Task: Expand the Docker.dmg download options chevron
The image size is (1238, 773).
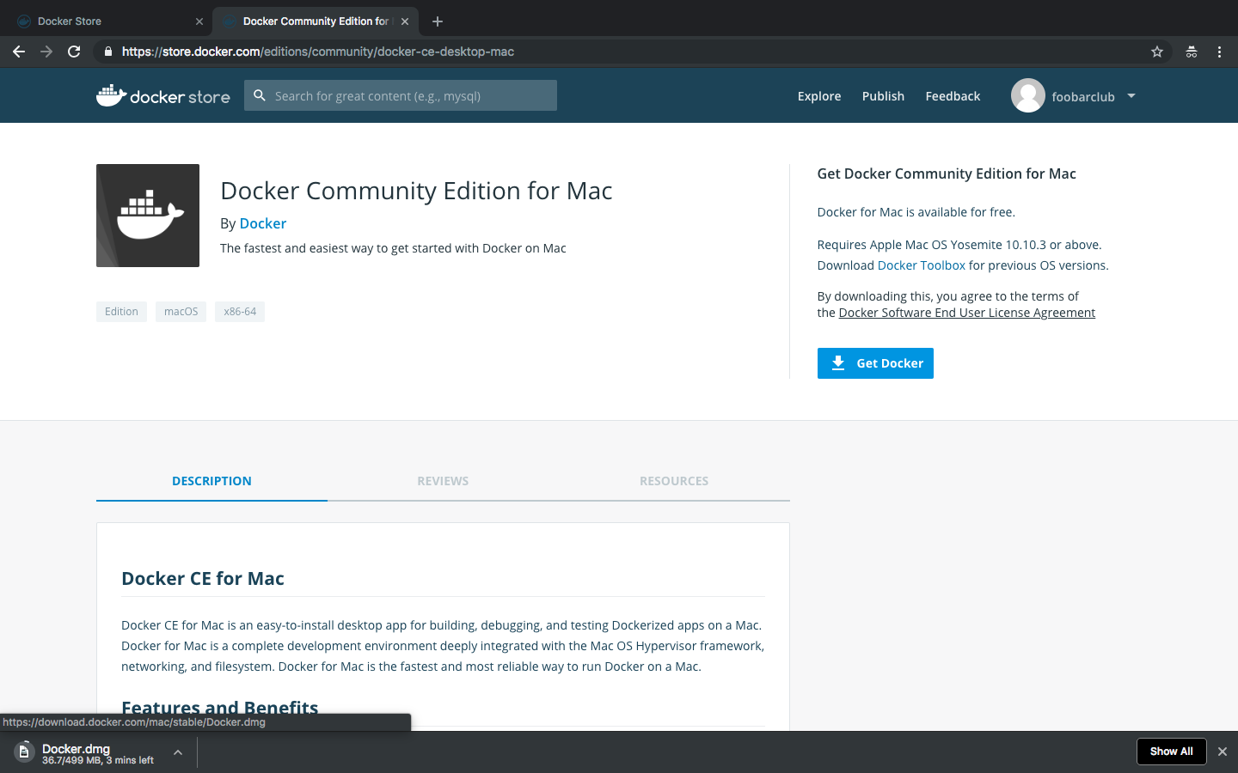Action: 178,752
